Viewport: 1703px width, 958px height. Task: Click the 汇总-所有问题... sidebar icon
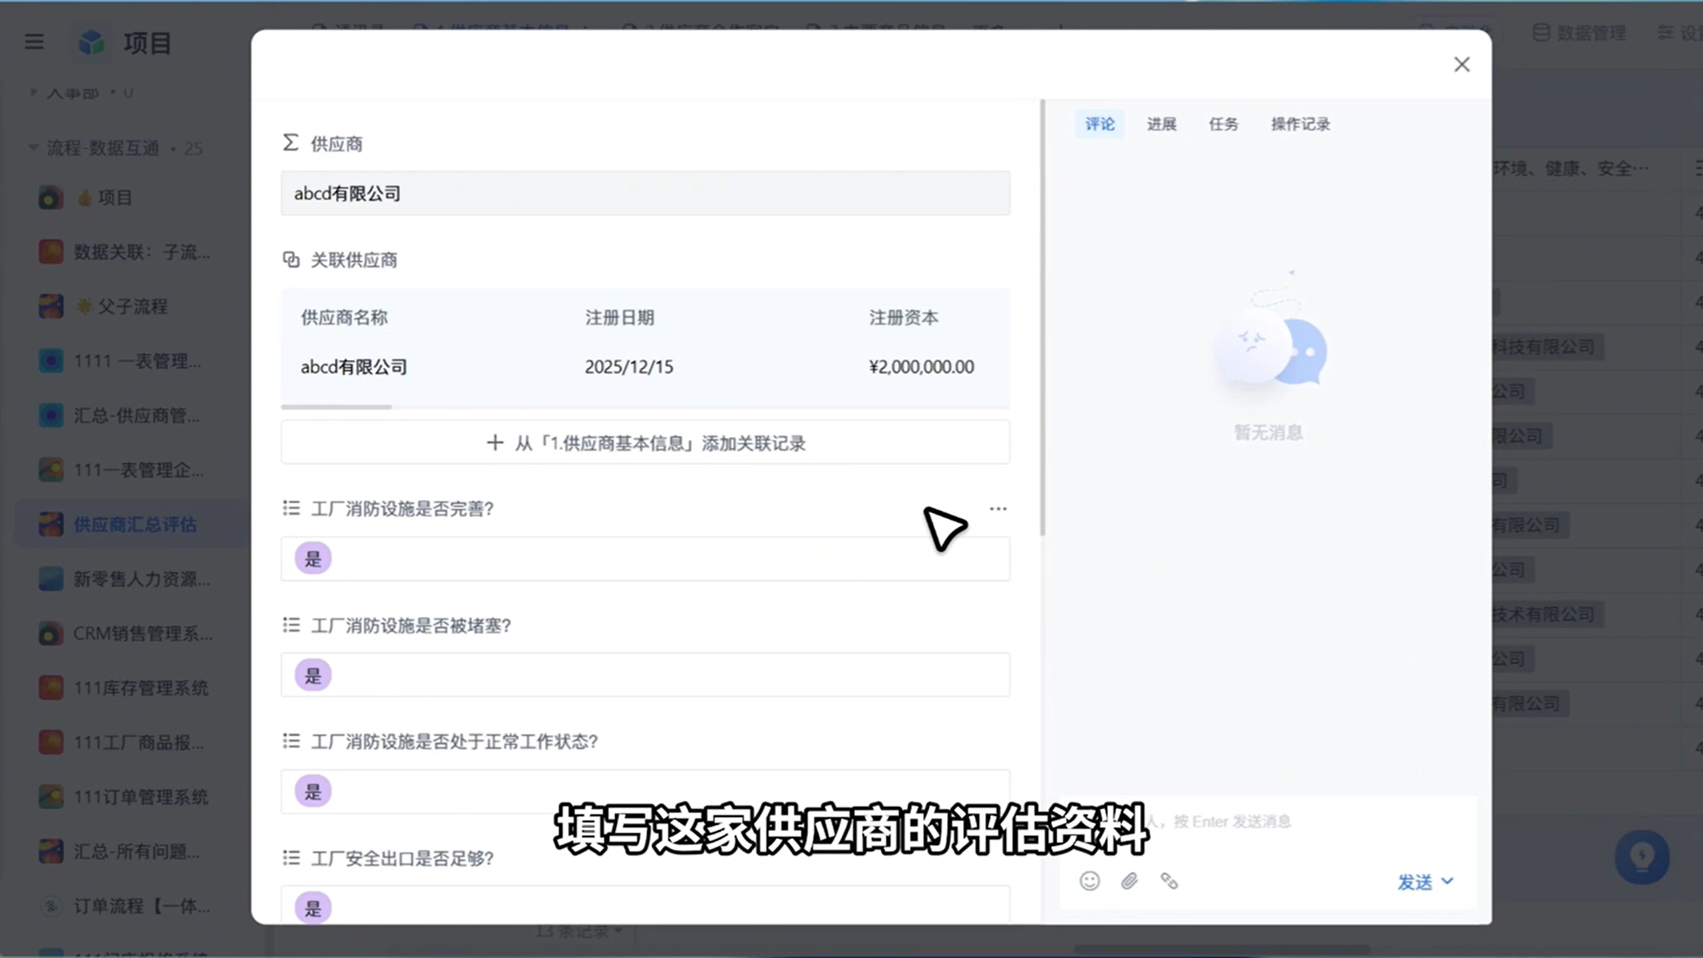pyautogui.click(x=51, y=852)
